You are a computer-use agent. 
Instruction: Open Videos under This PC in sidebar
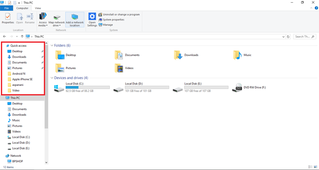tap(16, 131)
